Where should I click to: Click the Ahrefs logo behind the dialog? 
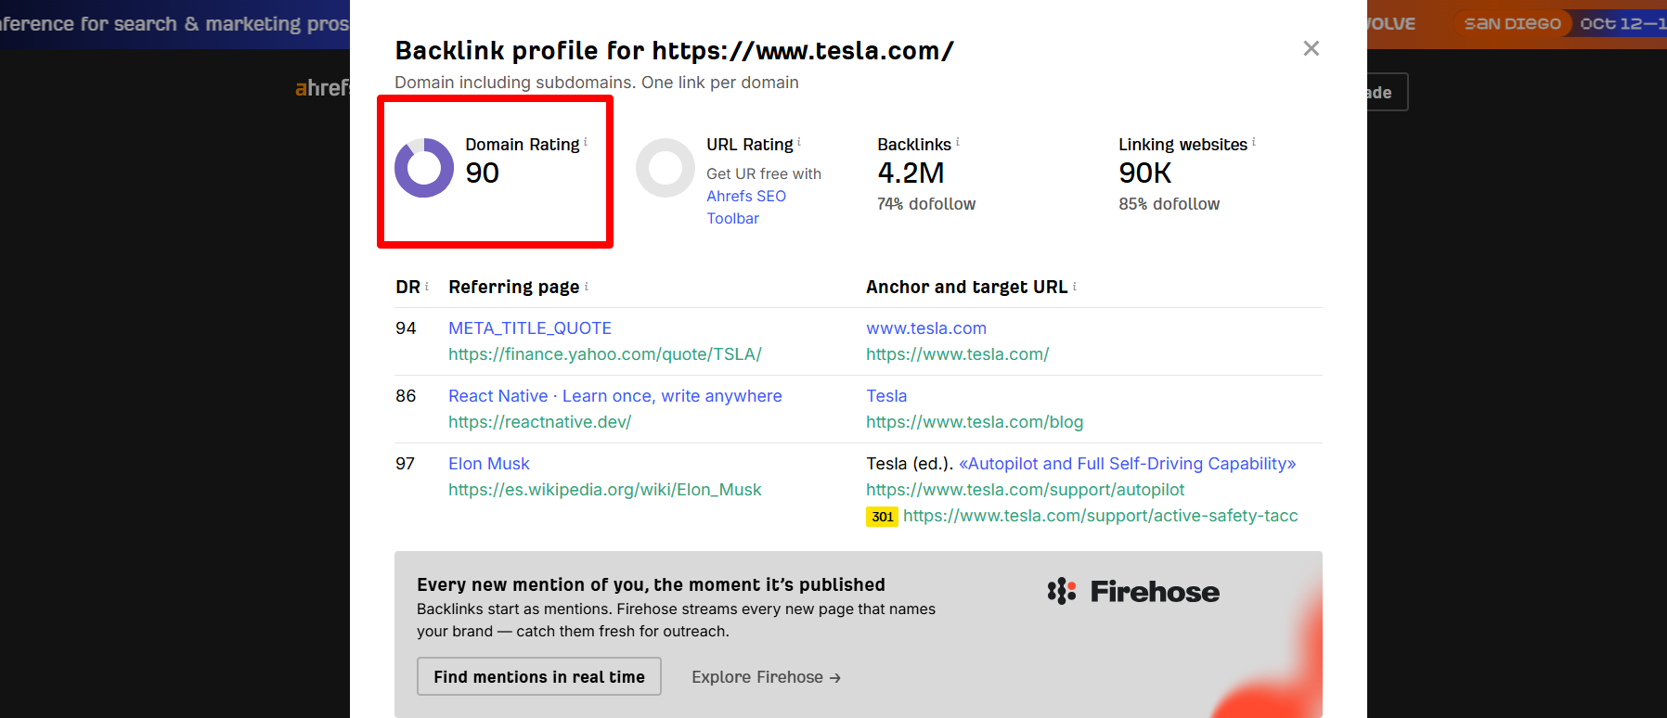click(x=322, y=88)
